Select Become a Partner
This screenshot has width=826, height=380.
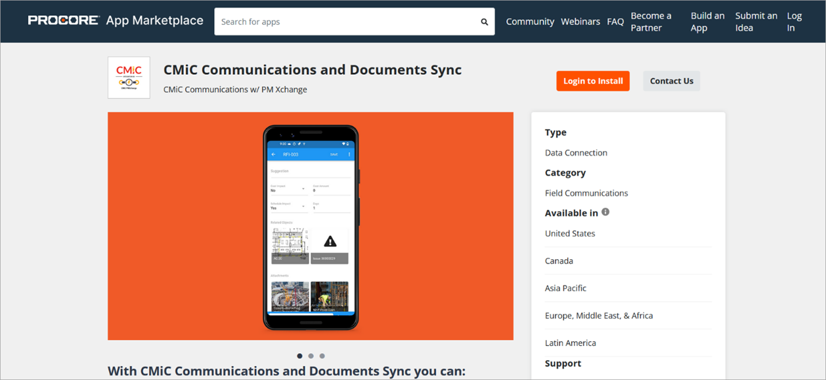[651, 22]
